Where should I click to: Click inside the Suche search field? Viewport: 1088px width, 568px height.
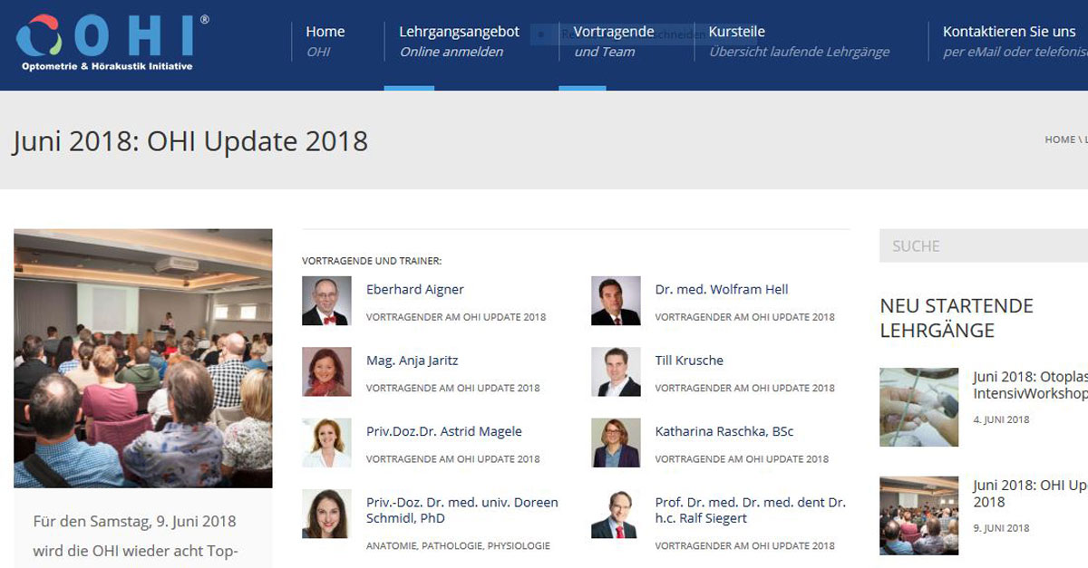click(x=984, y=245)
